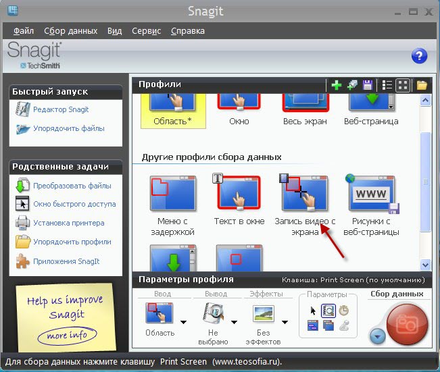The height and width of the screenshot is (372, 440).
Task: Start capture with the big red button
Action: (x=407, y=325)
